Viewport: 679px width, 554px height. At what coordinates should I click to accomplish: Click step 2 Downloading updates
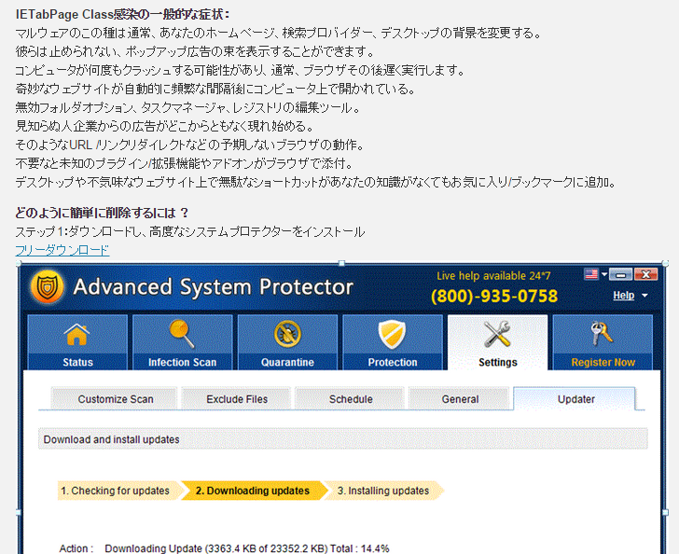click(253, 491)
